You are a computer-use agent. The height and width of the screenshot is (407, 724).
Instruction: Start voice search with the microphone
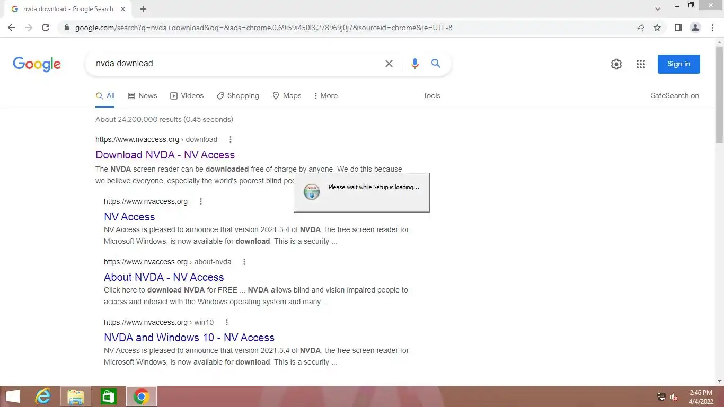415,64
